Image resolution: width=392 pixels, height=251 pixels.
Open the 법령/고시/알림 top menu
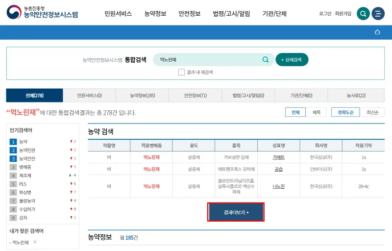[x=231, y=14]
